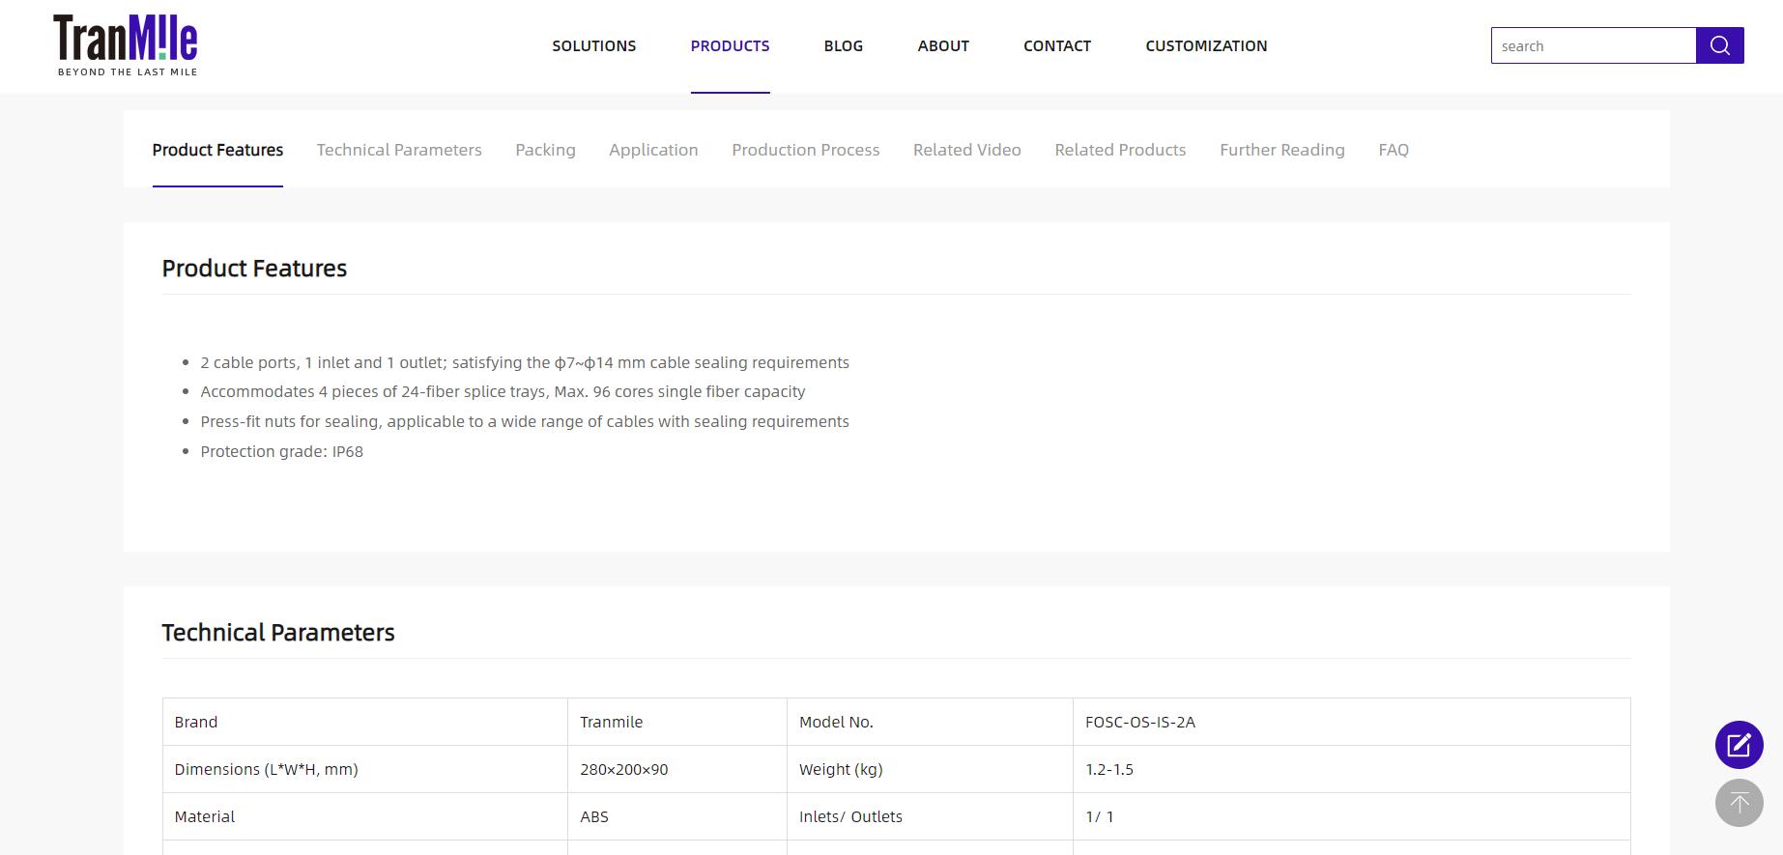Open the ABOUT menu item
This screenshot has width=1783, height=855.
[942, 45]
